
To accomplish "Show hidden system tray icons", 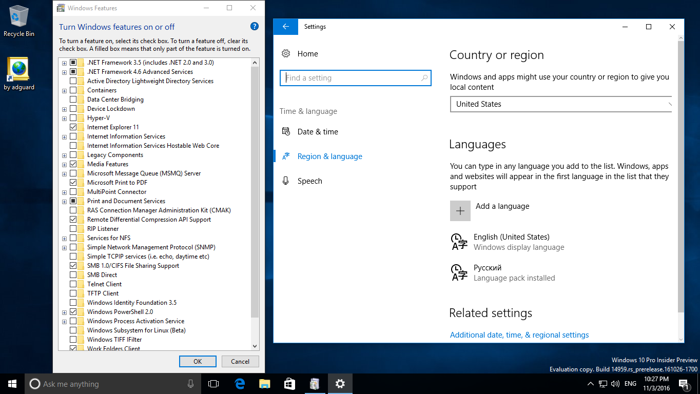I will [590, 384].
